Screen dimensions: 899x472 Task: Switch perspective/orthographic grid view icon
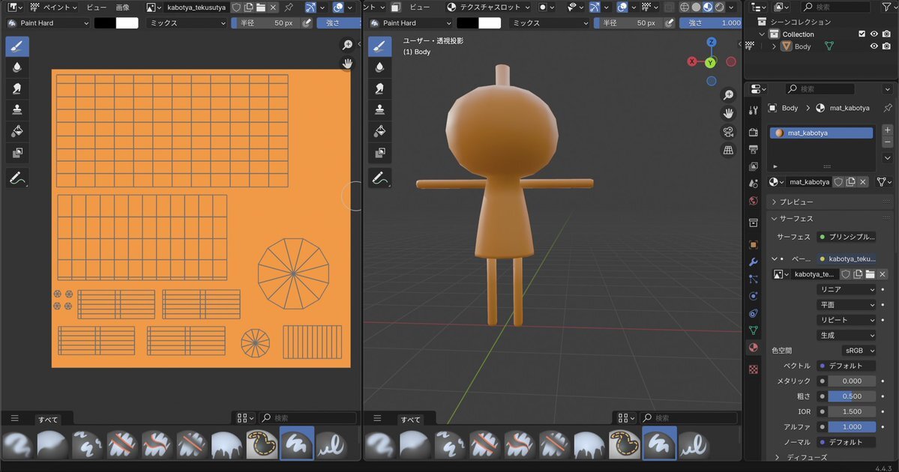coord(728,151)
